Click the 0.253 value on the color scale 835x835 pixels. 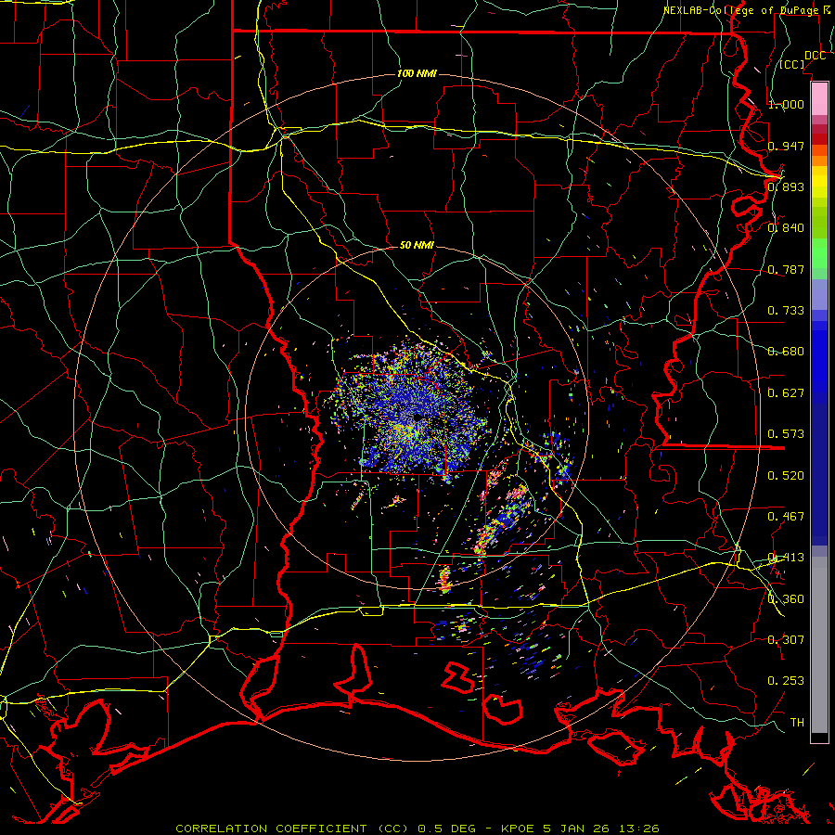pos(786,681)
